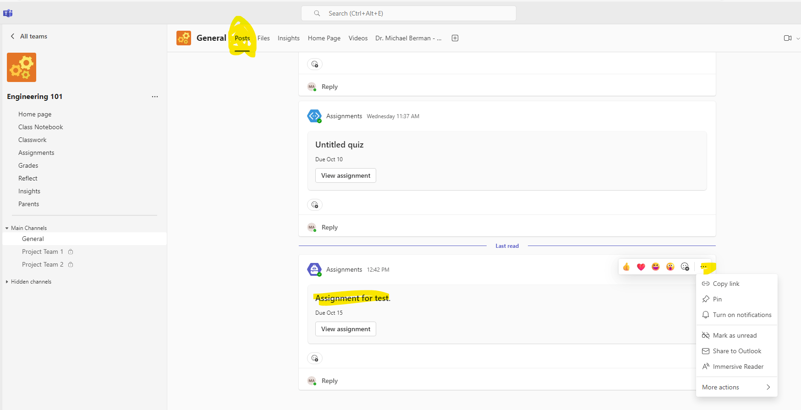The height and width of the screenshot is (410, 801).
Task: Add reaction under Assignment for test post
Action: [x=315, y=358]
